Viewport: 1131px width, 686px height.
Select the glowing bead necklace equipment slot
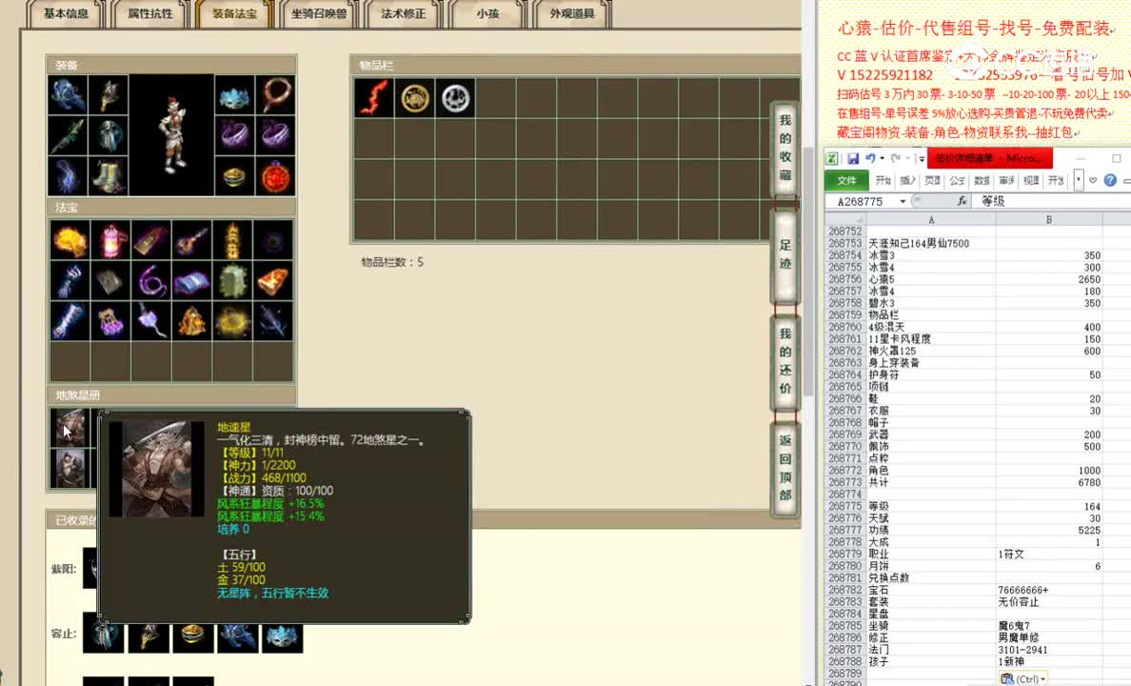click(275, 95)
